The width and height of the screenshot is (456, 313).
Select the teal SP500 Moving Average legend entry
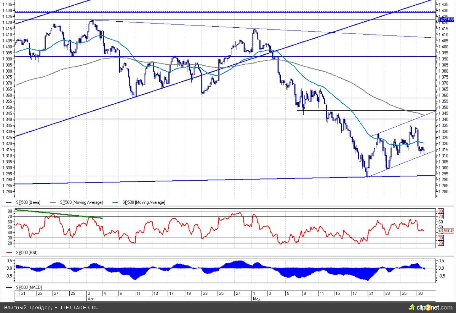(x=144, y=203)
